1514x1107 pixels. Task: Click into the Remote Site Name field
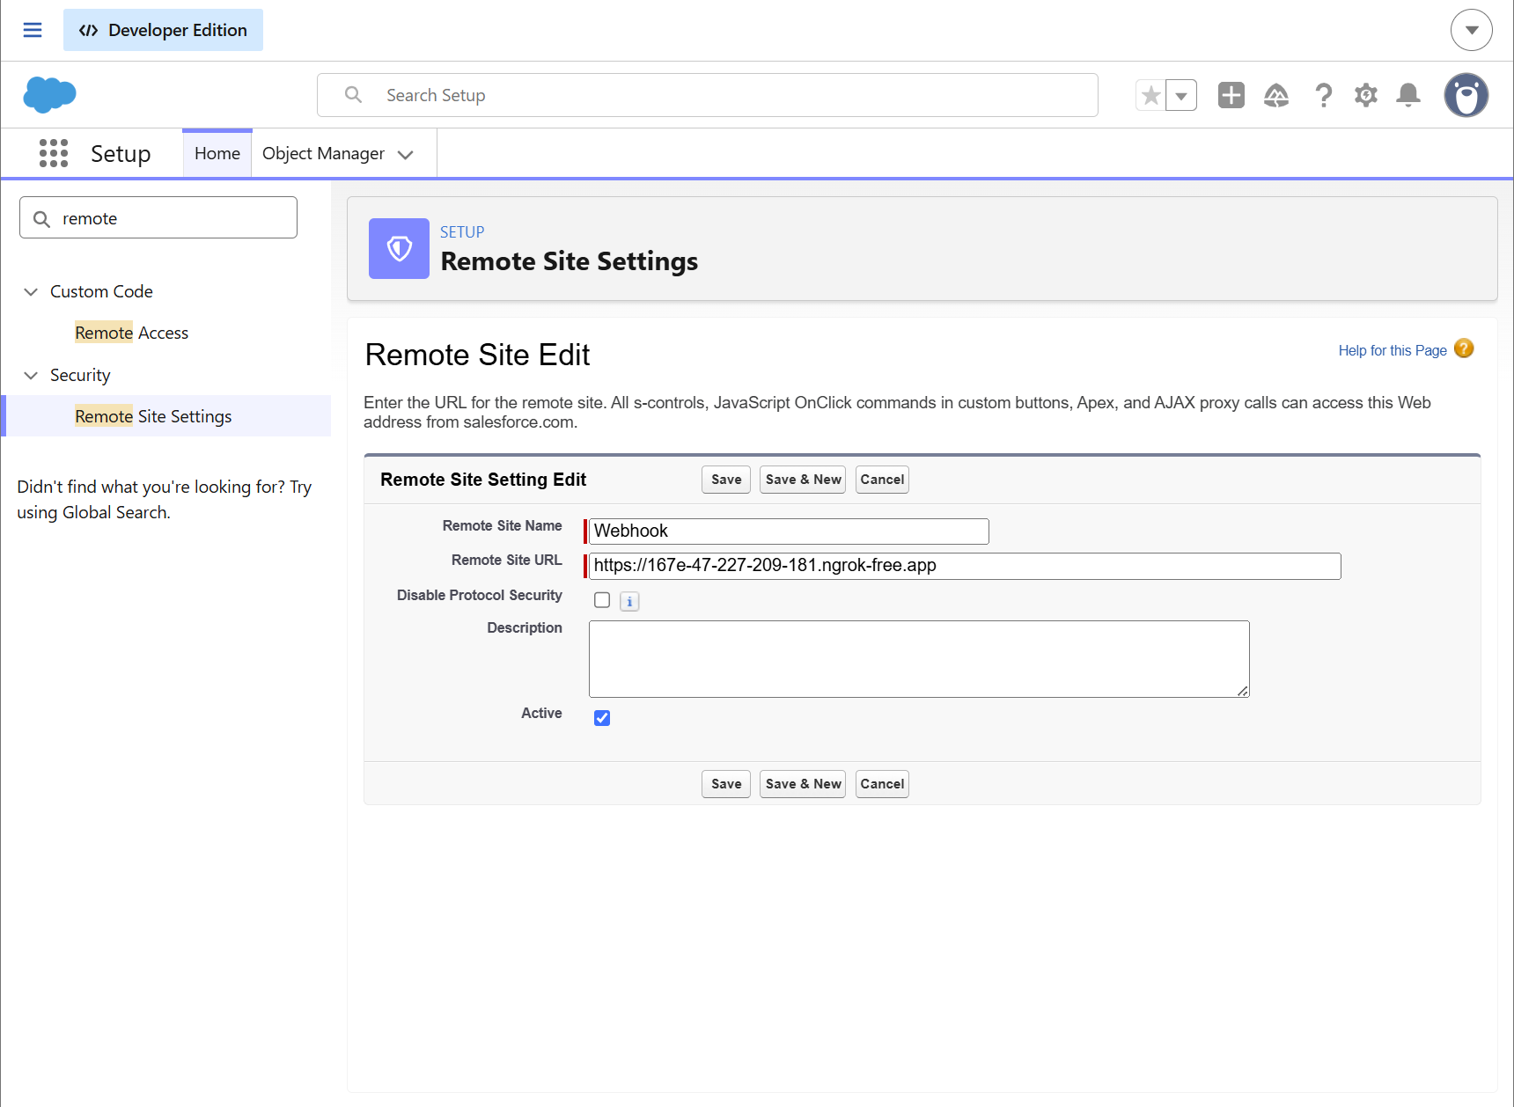(789, 531)
